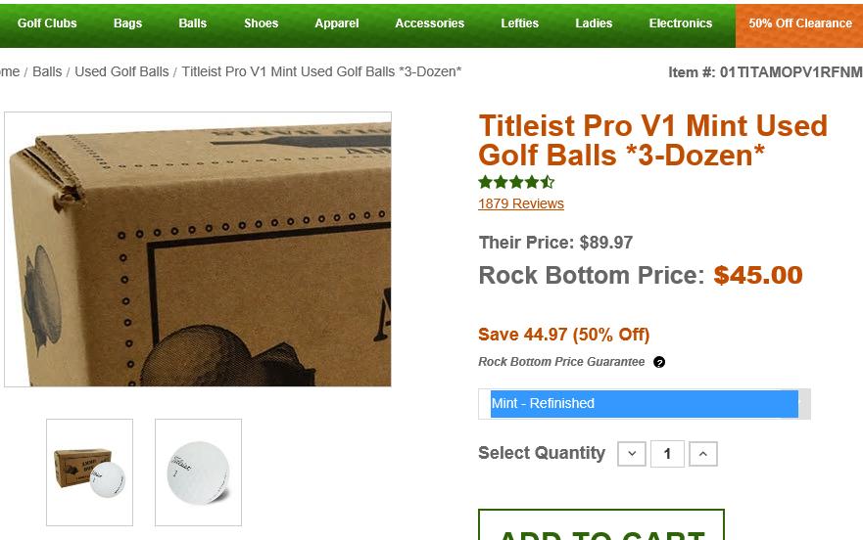Click the Rock Bottom Price Guarantee help icon
This screenshot has width=863, height=540.
click(x=659, y=362)
